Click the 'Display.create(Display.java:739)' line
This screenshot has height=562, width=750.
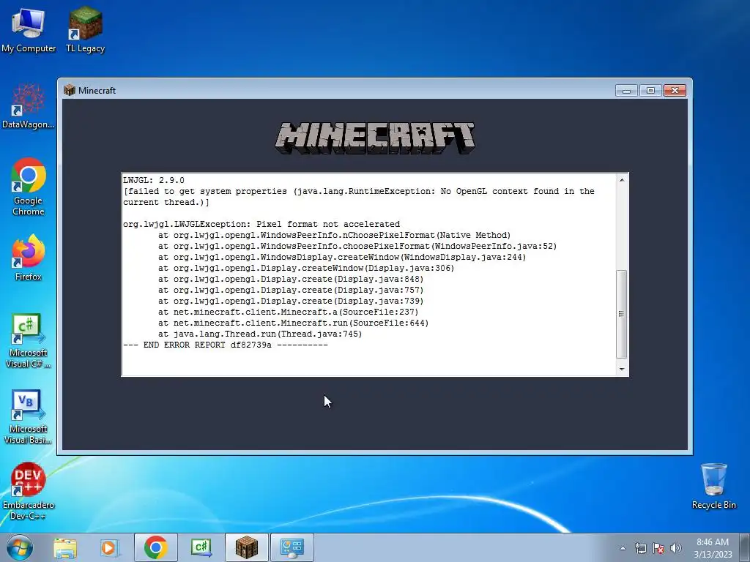coord(291,301)
